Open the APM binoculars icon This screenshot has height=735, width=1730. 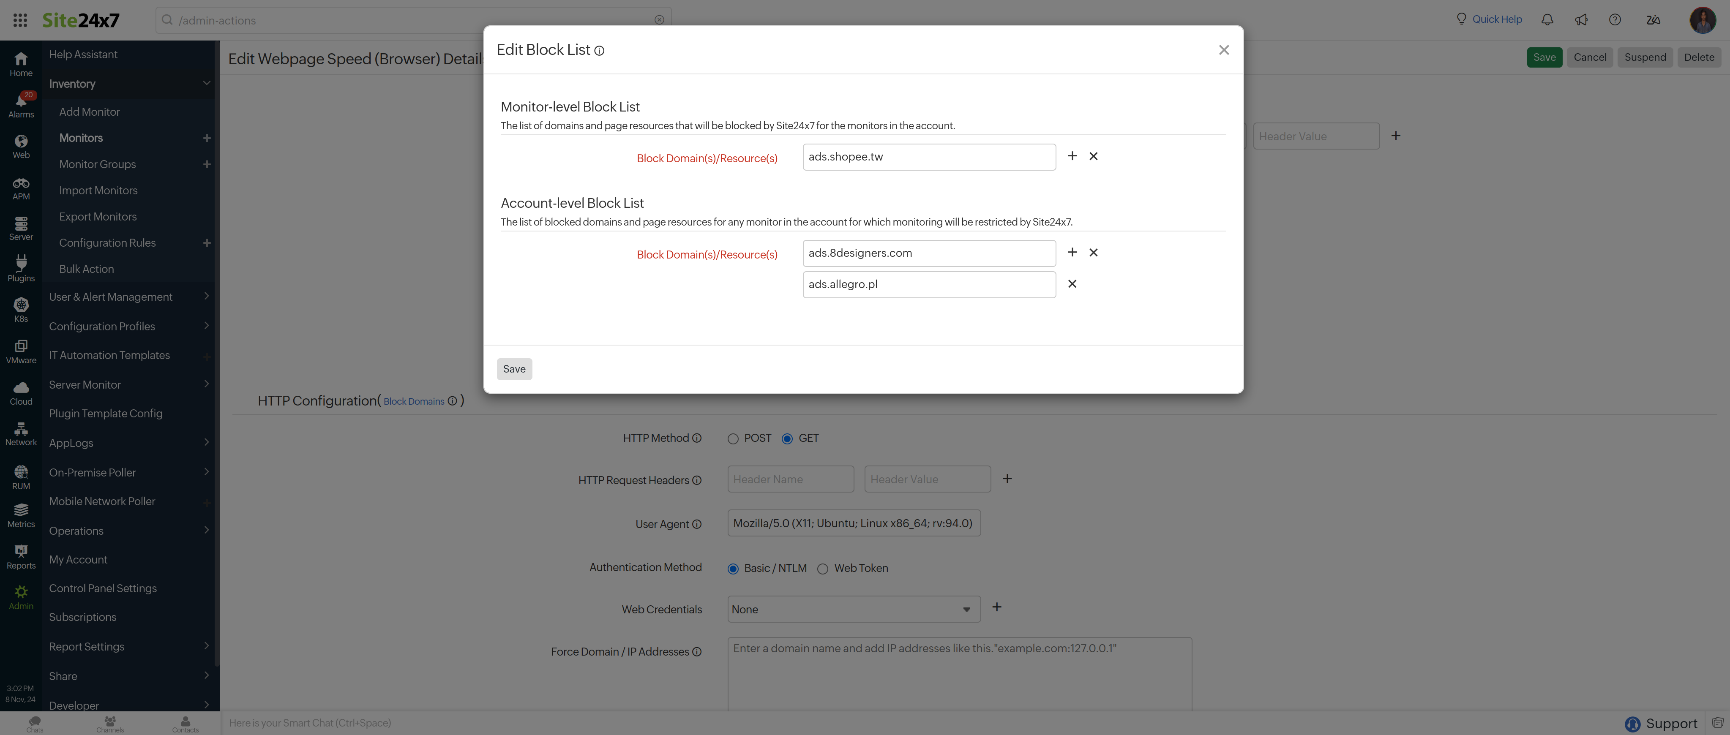point(21,187)
